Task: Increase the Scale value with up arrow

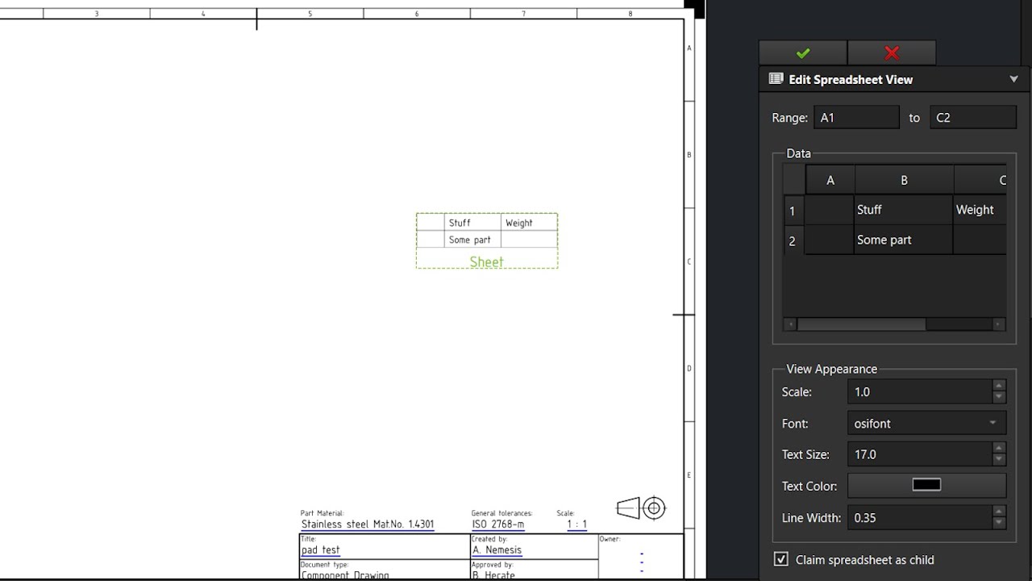Action: click(999, 386)
